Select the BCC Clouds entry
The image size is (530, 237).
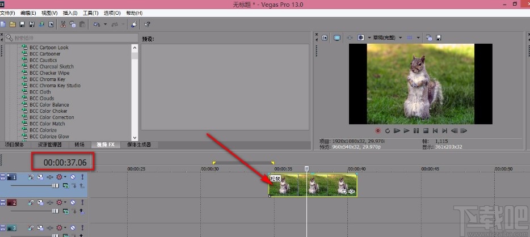click(42, 98)
